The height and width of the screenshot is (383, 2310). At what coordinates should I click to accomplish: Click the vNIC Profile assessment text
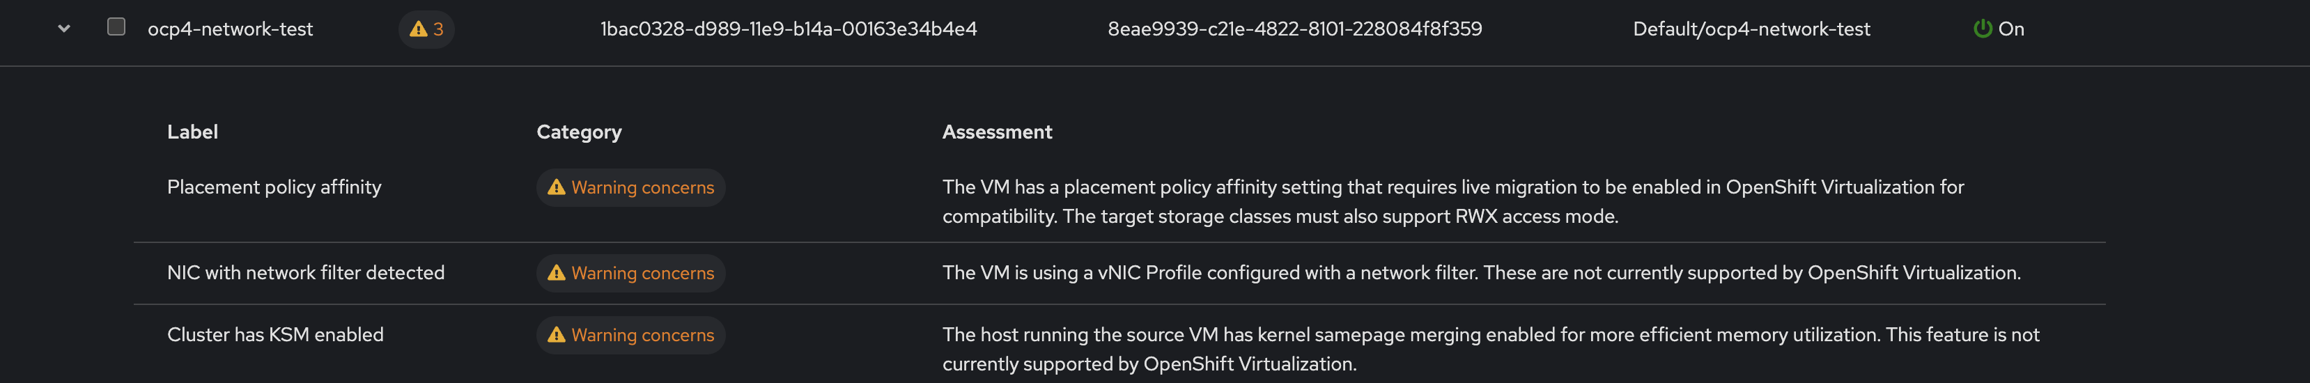point(1480,273)
